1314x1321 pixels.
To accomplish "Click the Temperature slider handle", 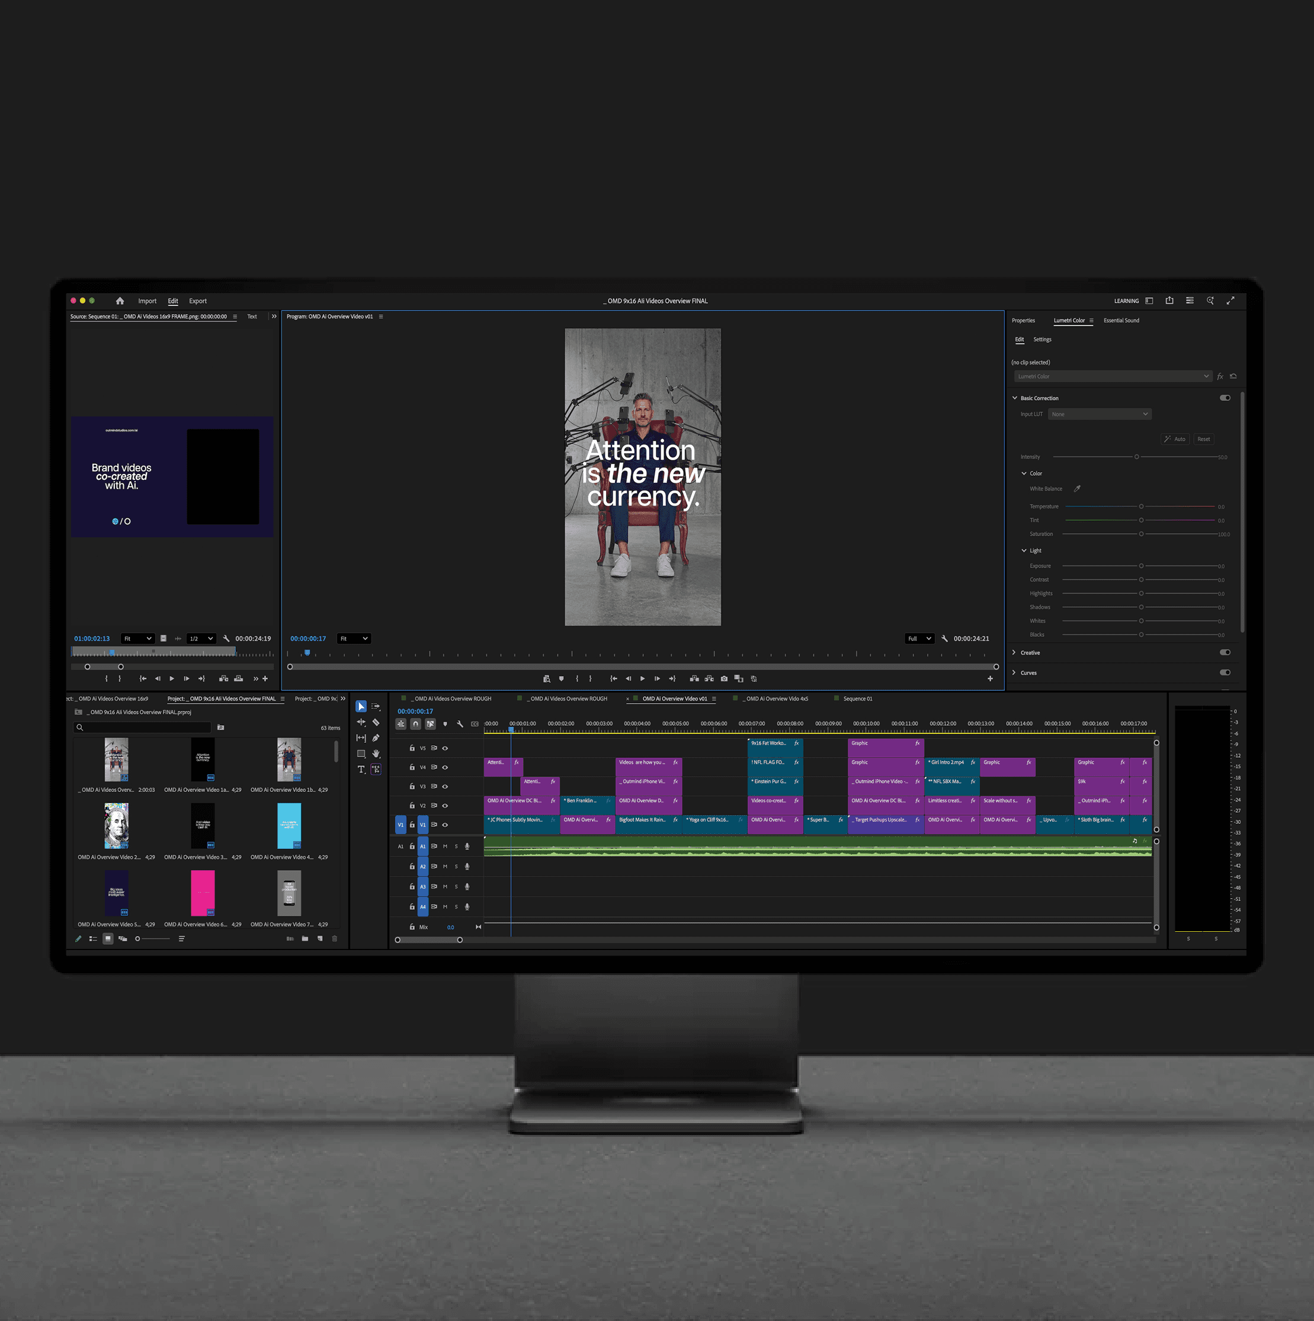I will 1141,506.
